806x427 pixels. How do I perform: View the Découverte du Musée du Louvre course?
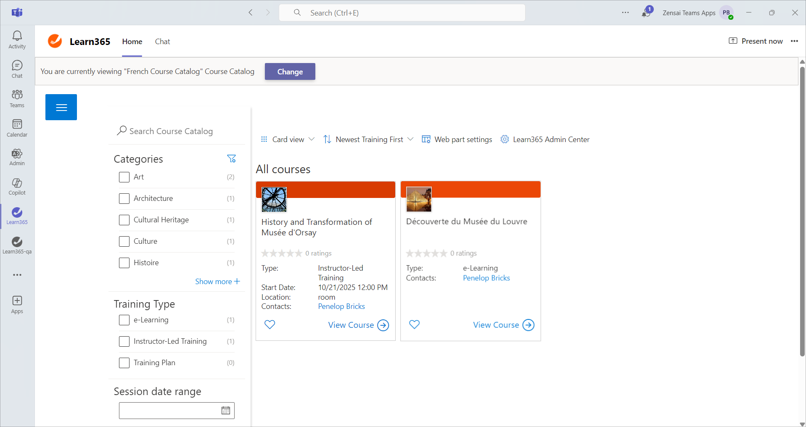pos(503,325)
